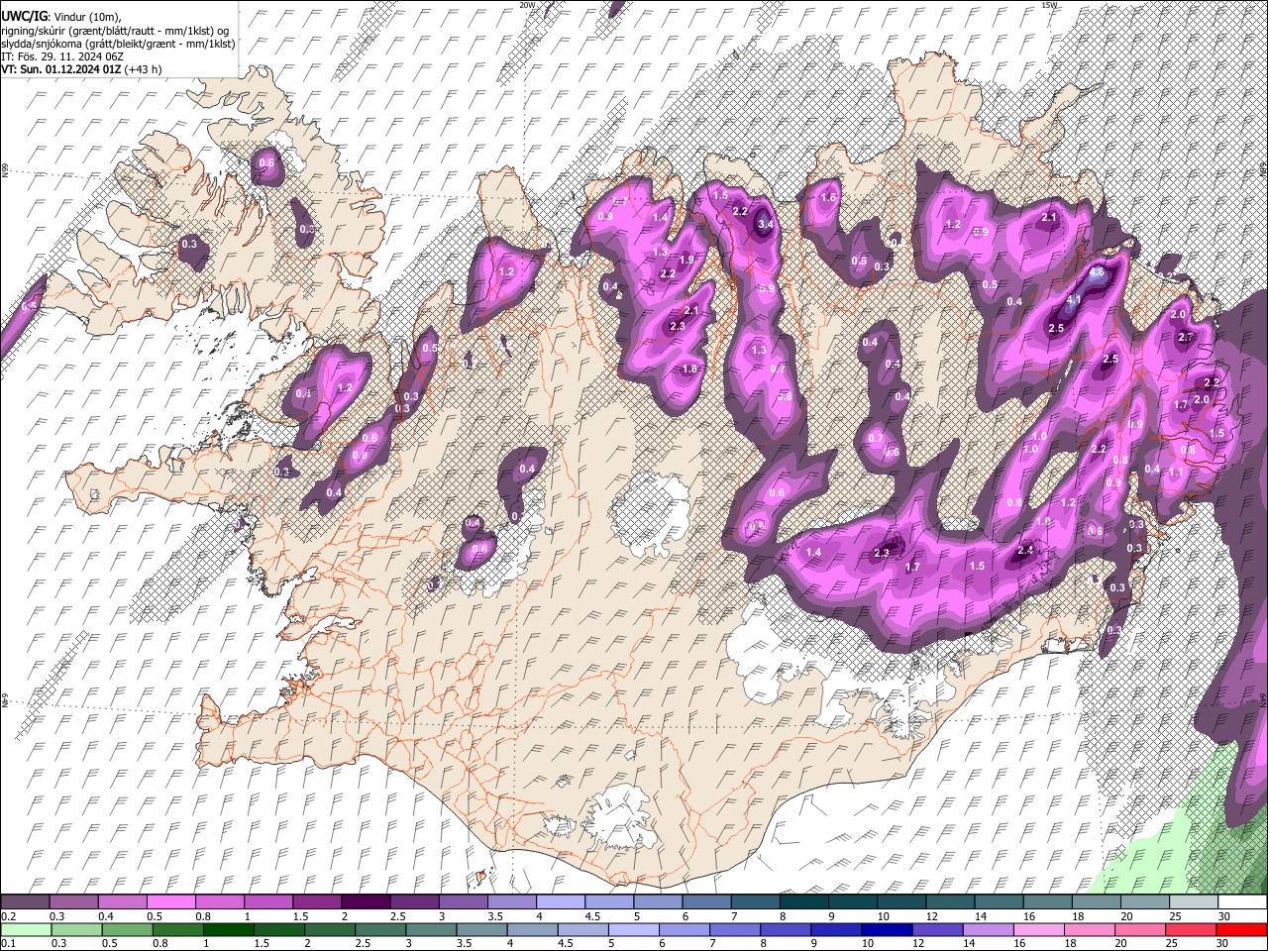Click the bright red rain swatch above 30 mm
This screenshot has width=1268, height=951.
coord(1243,929)
